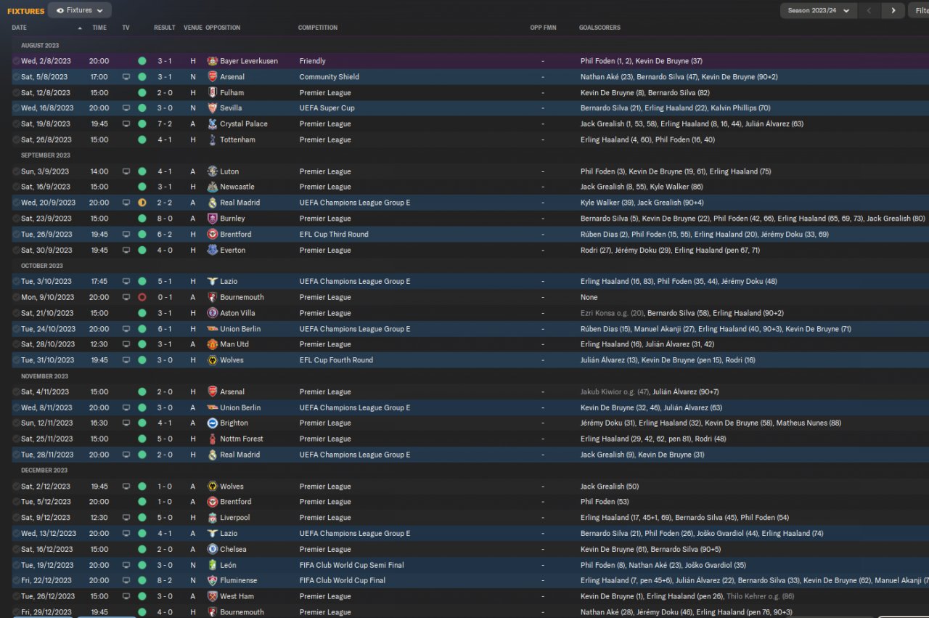Click the Sevilla club badge
929x618 pixels.
pos(212,108)
